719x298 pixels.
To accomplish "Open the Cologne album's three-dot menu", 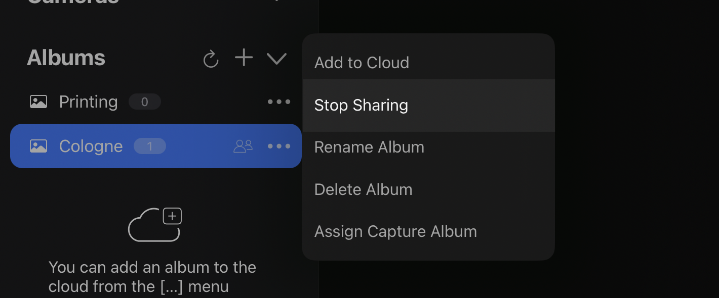I will (x=279, y=146).
